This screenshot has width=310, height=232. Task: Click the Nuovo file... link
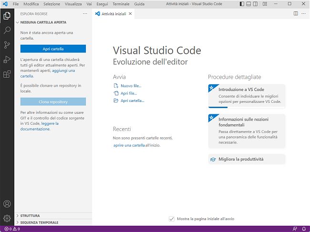coord(131,86)
